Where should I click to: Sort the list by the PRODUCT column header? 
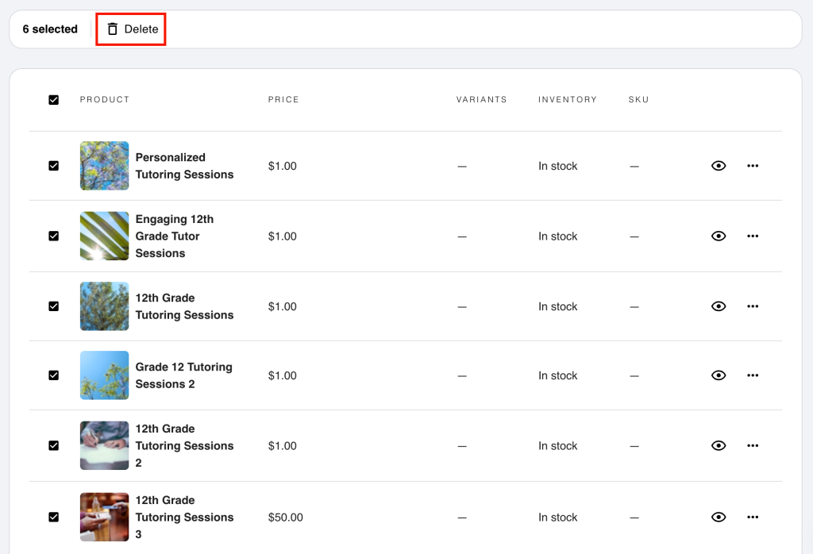[x=104, y=99]
